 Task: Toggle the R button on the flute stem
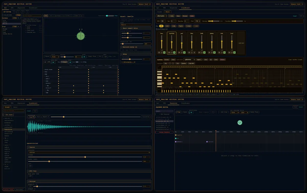(x=194, y=53)
